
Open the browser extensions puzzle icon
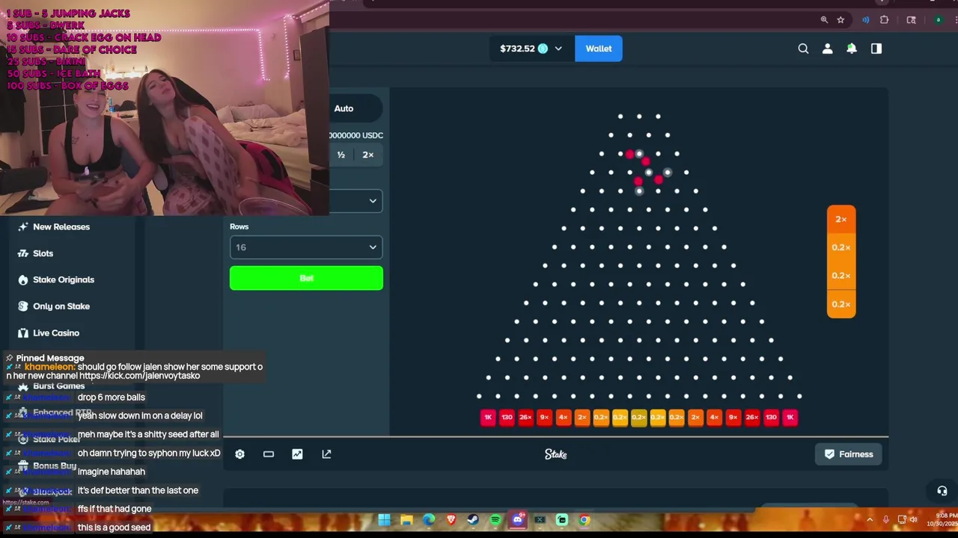[884, 20]
